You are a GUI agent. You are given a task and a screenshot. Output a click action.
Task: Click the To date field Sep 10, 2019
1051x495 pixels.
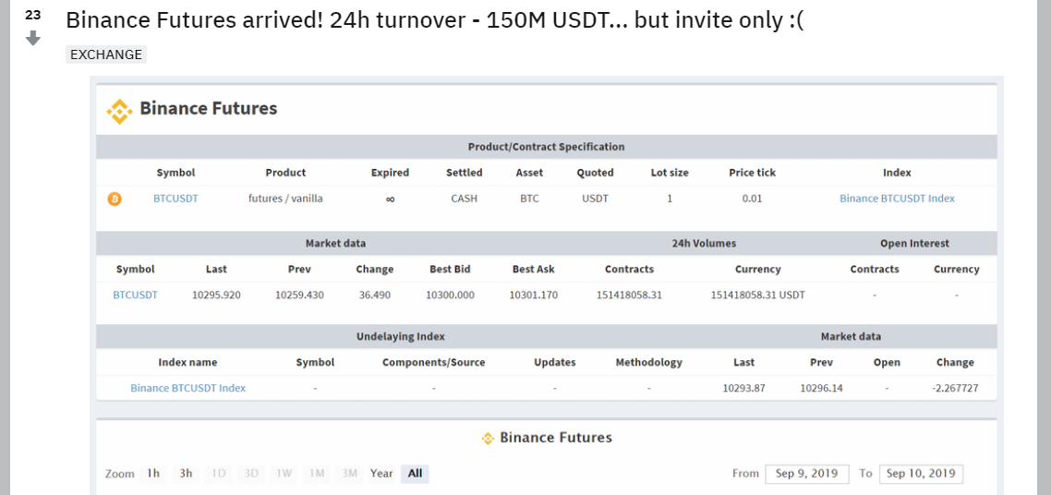click(x=920, y=474)
